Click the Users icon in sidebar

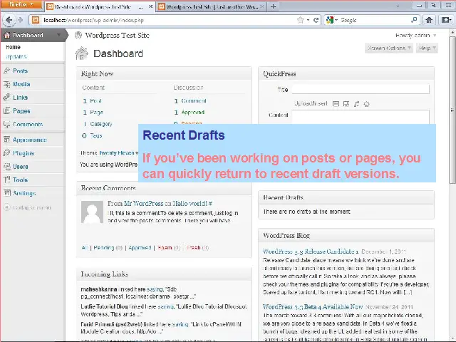pos(7,167)
